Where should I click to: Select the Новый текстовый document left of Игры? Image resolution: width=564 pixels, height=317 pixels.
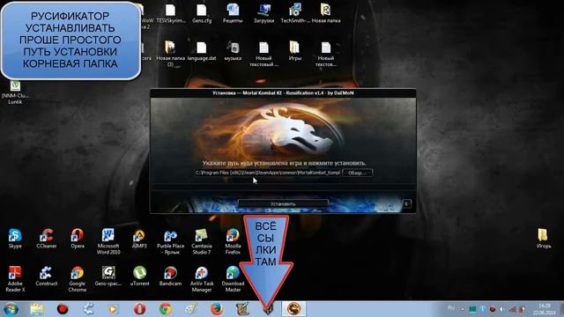263,54
